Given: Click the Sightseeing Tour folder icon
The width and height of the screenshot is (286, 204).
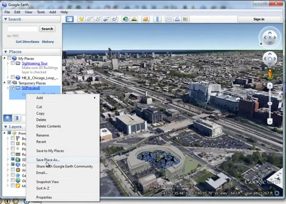Looking at the screenshot, I should point(18,63).
